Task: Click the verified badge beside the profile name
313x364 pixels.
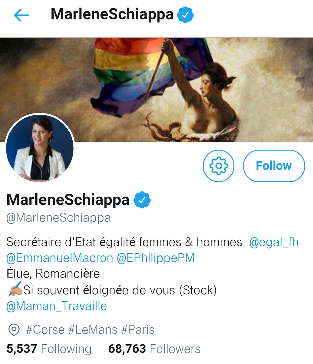Action: click(x=142, y=200)
